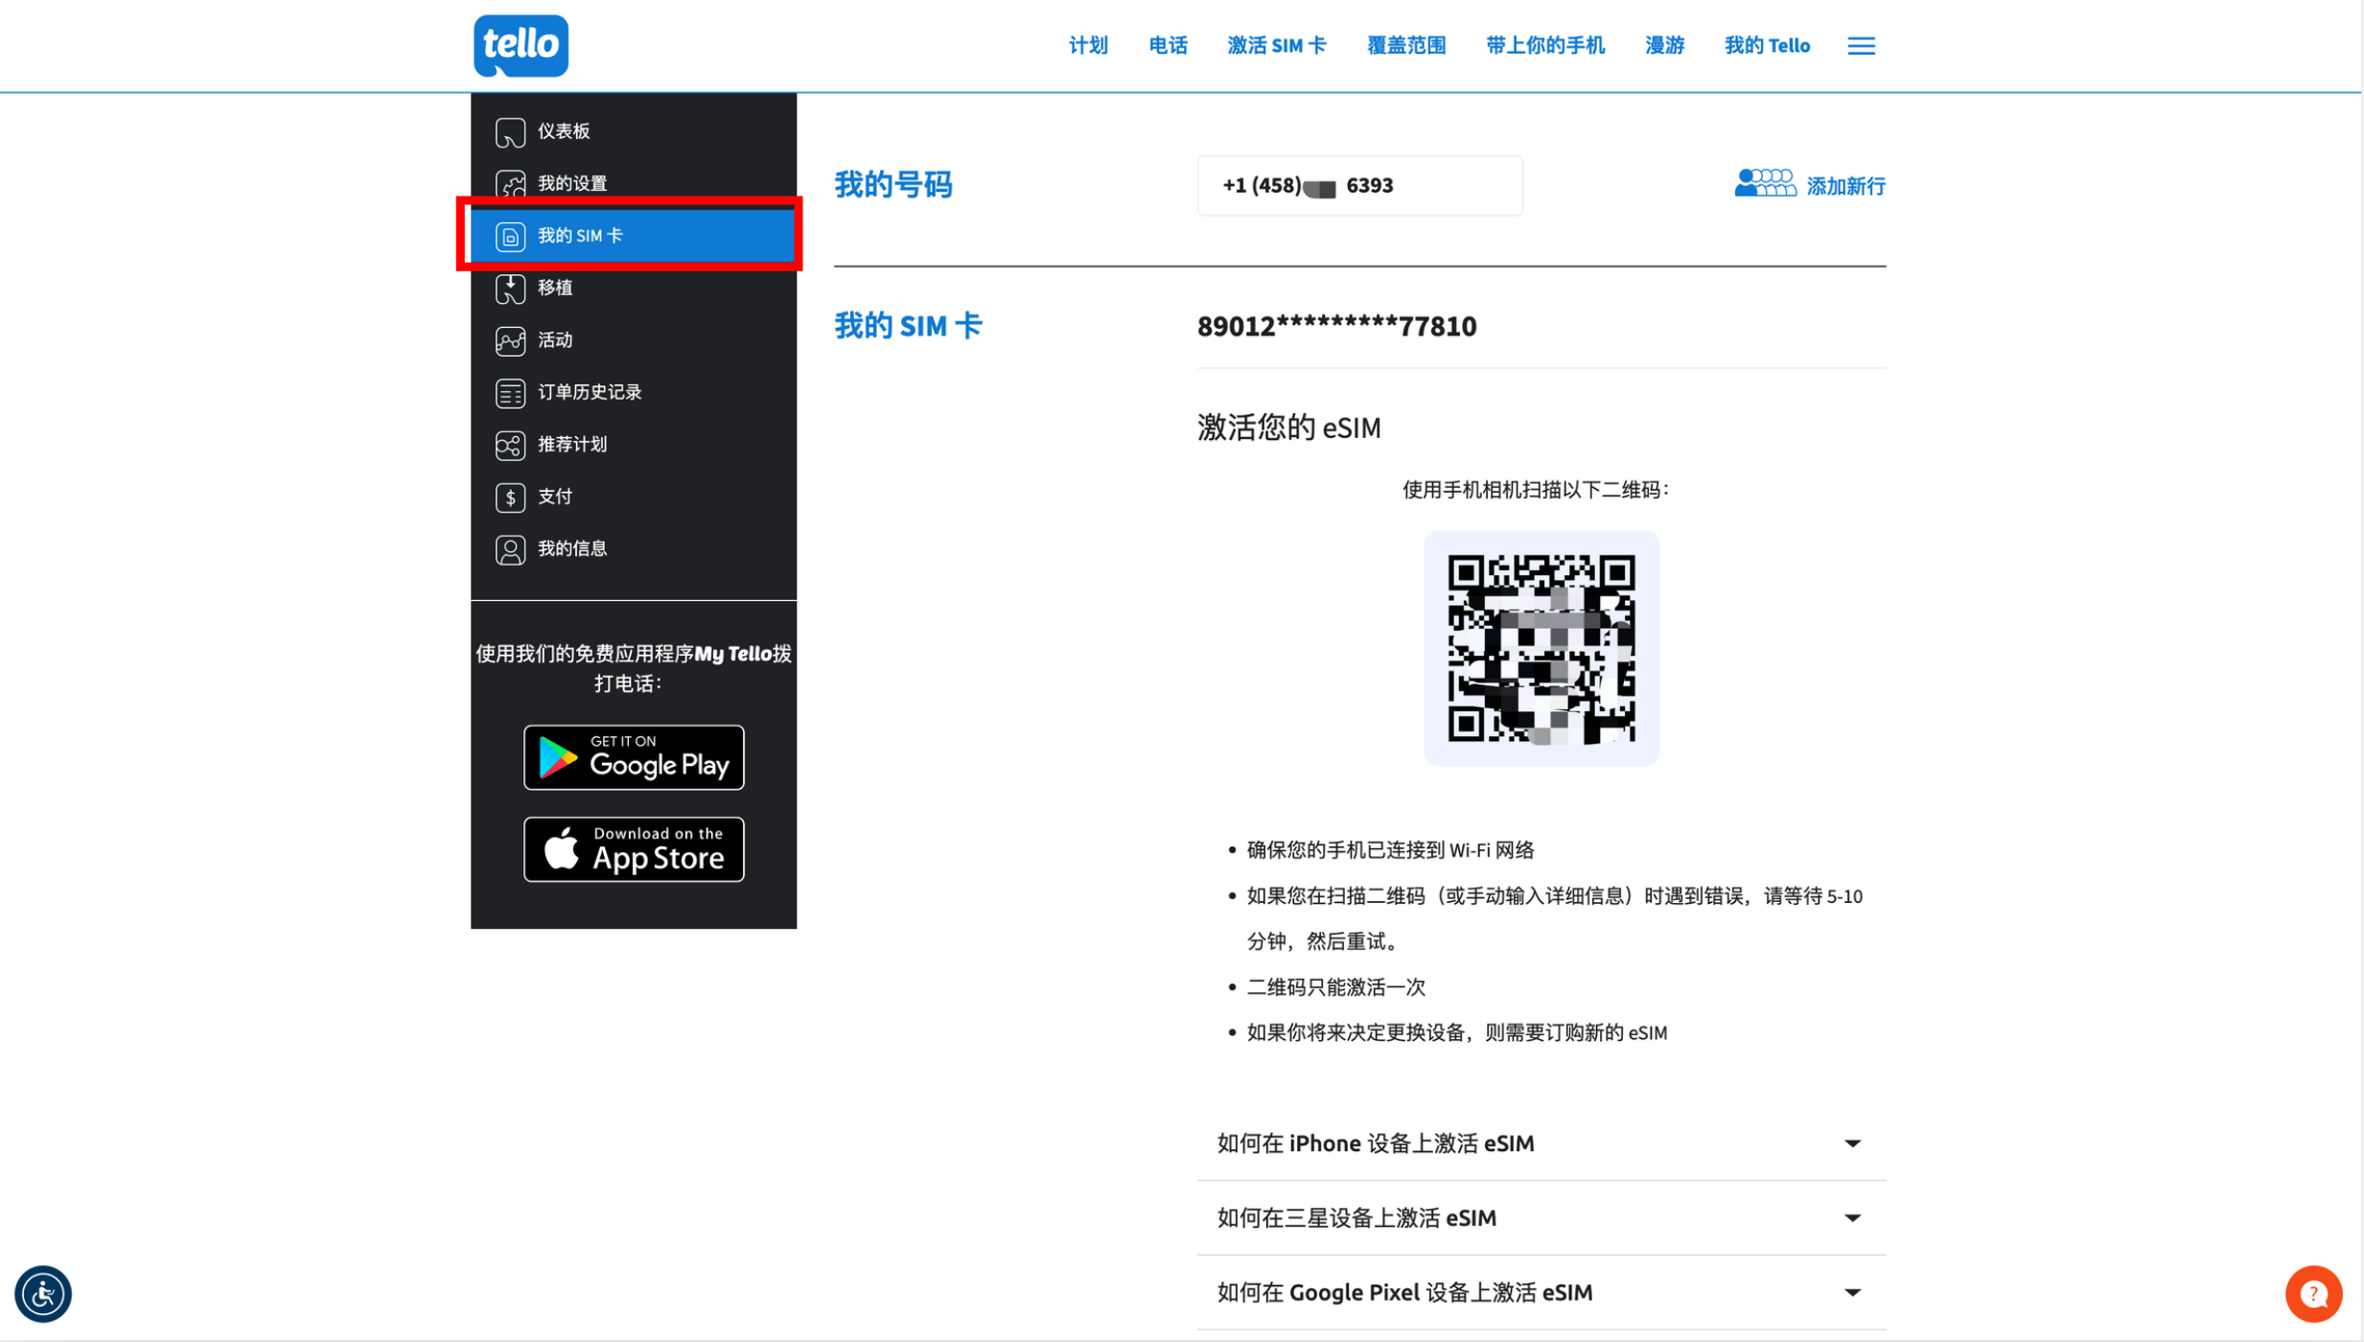Screen dimensions: 2364x1342
Task: Click the 添加新行 link
Action: pos(1845,186)
